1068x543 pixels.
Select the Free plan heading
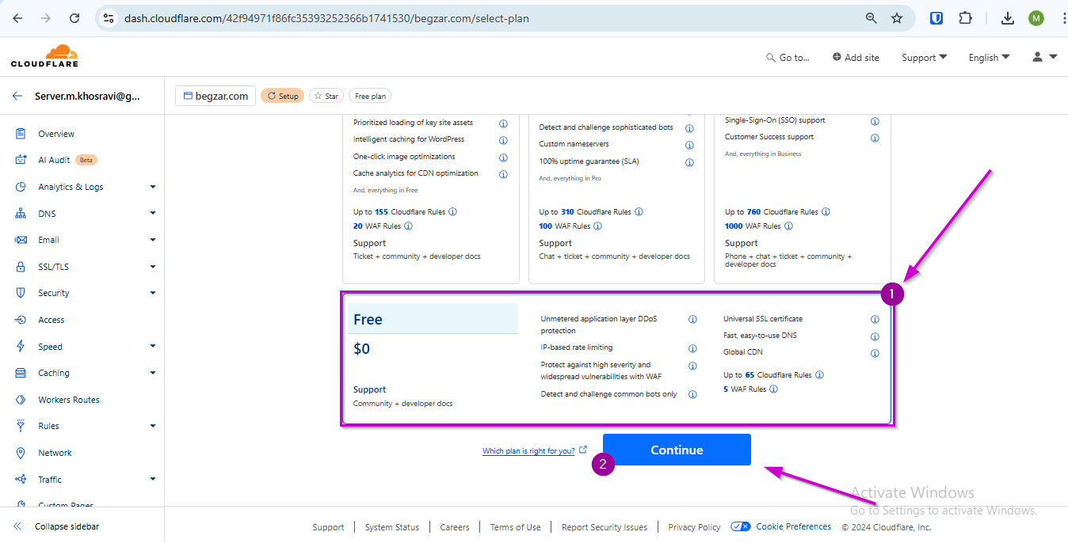(368, 320)
